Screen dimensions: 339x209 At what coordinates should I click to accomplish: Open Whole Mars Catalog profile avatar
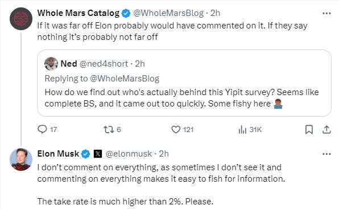click(x=21, y=19)
